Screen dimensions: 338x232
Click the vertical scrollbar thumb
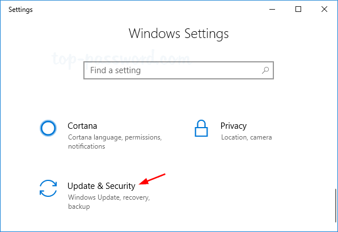(x=336, y=205)
